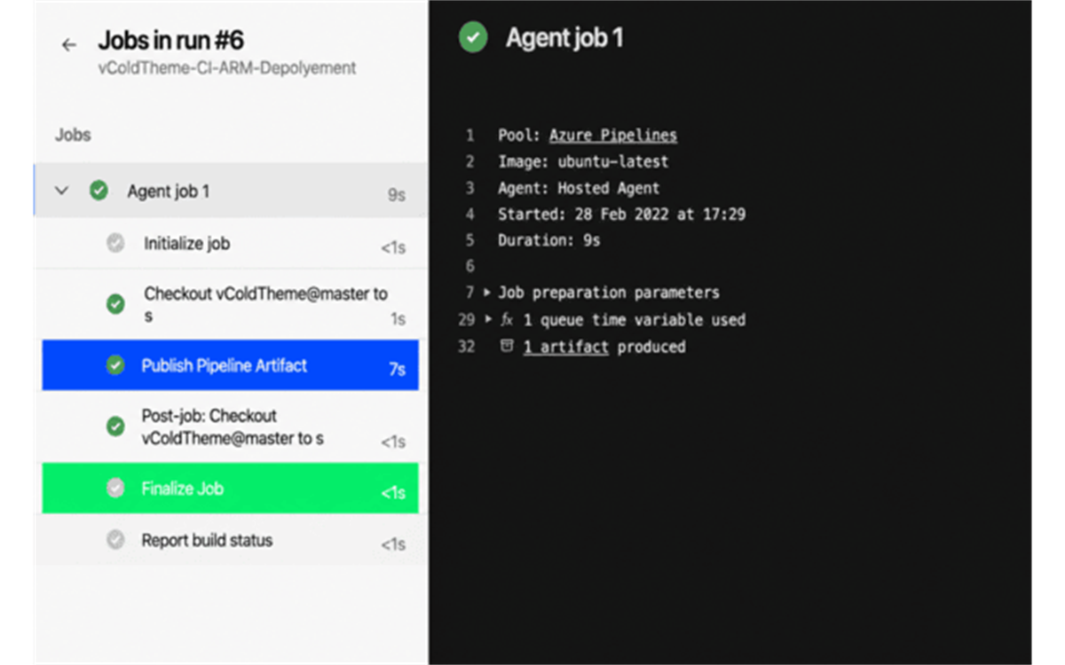Click the large green check beside Agent job 1 title
Image resolution: width=1065 pixels, height=665 pixels.
coord(473,38)
